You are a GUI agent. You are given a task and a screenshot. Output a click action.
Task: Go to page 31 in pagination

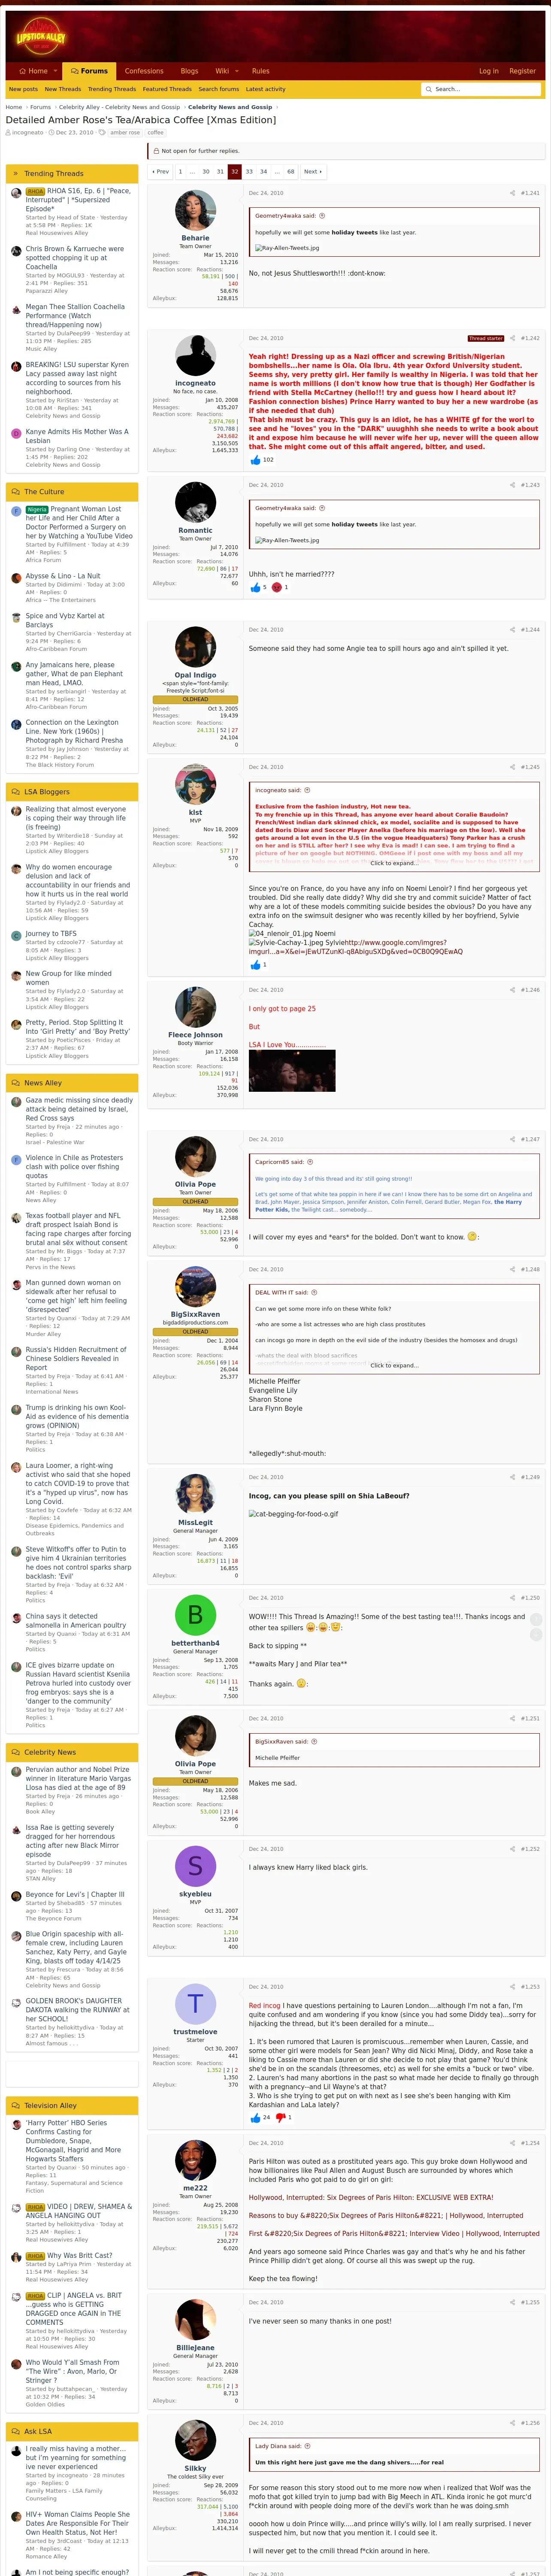[221, 172]
